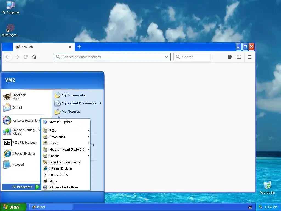
Task: Focus the Search or enter address bar
Action: tap(112, 57)
